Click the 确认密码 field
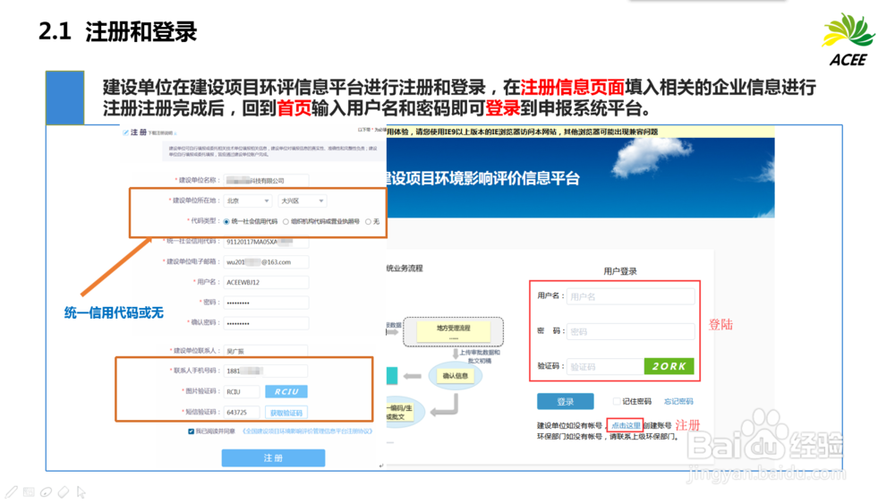 click(266, 323)
